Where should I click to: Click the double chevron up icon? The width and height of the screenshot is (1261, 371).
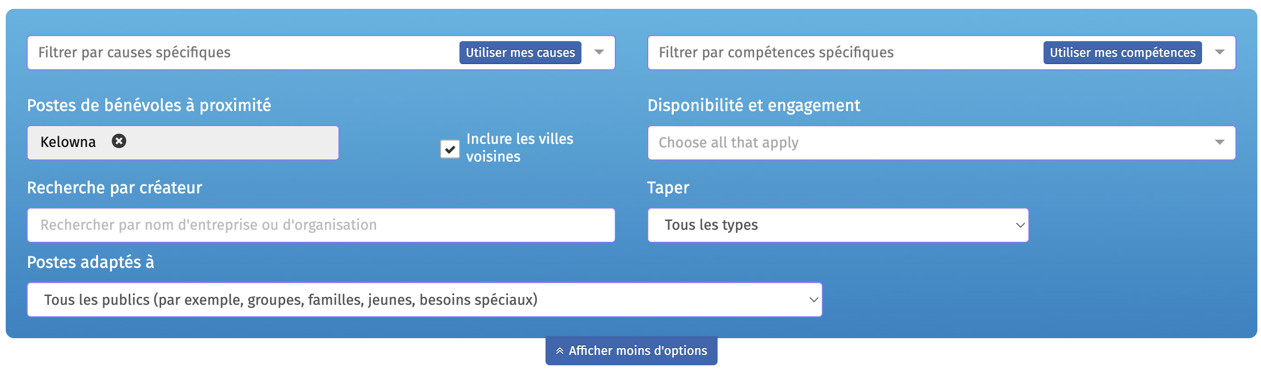(560, 351)
